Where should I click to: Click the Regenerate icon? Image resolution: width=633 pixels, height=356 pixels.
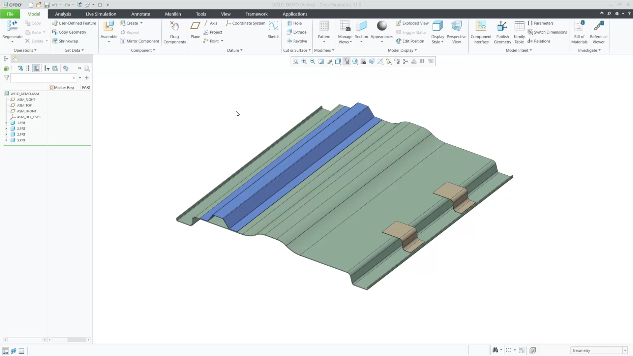[12, 26]
